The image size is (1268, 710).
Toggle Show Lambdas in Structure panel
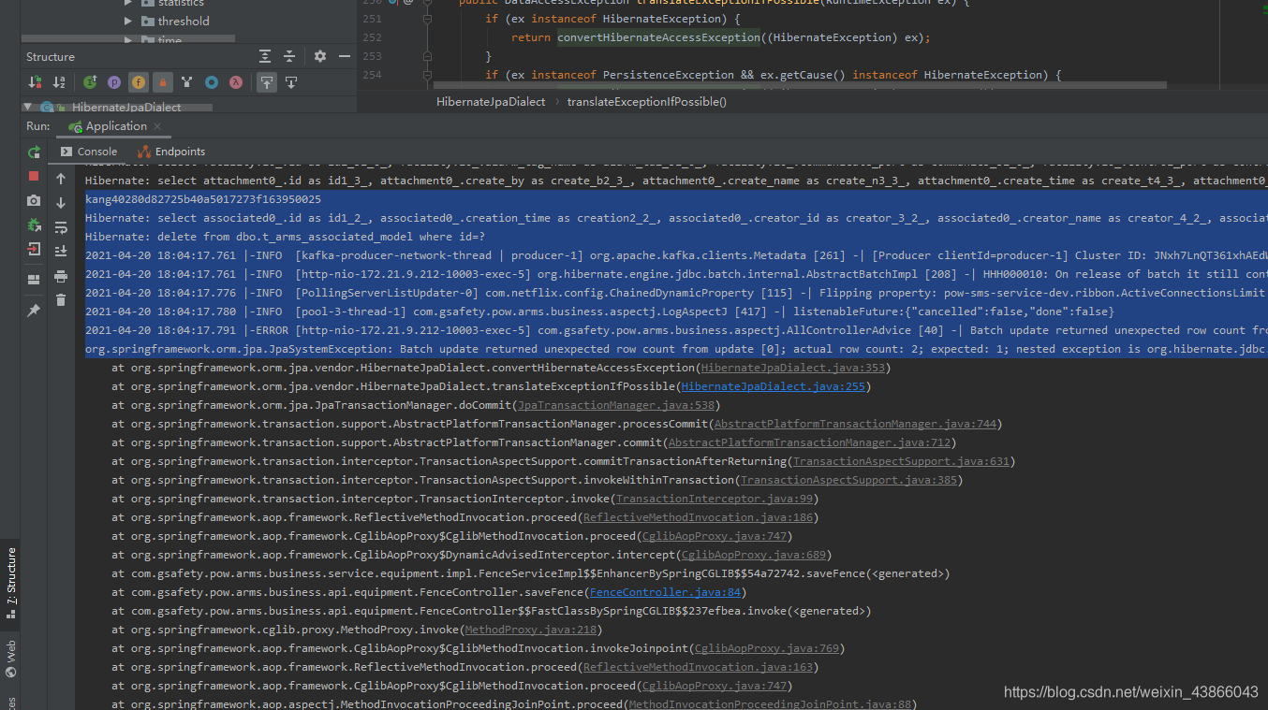pos(236,82)
